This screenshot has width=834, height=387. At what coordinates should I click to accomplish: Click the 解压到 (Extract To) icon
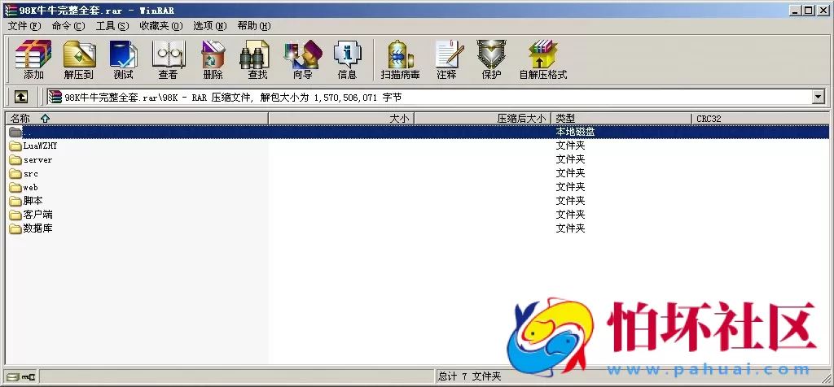pyautogui.click(x=79, y=60)
